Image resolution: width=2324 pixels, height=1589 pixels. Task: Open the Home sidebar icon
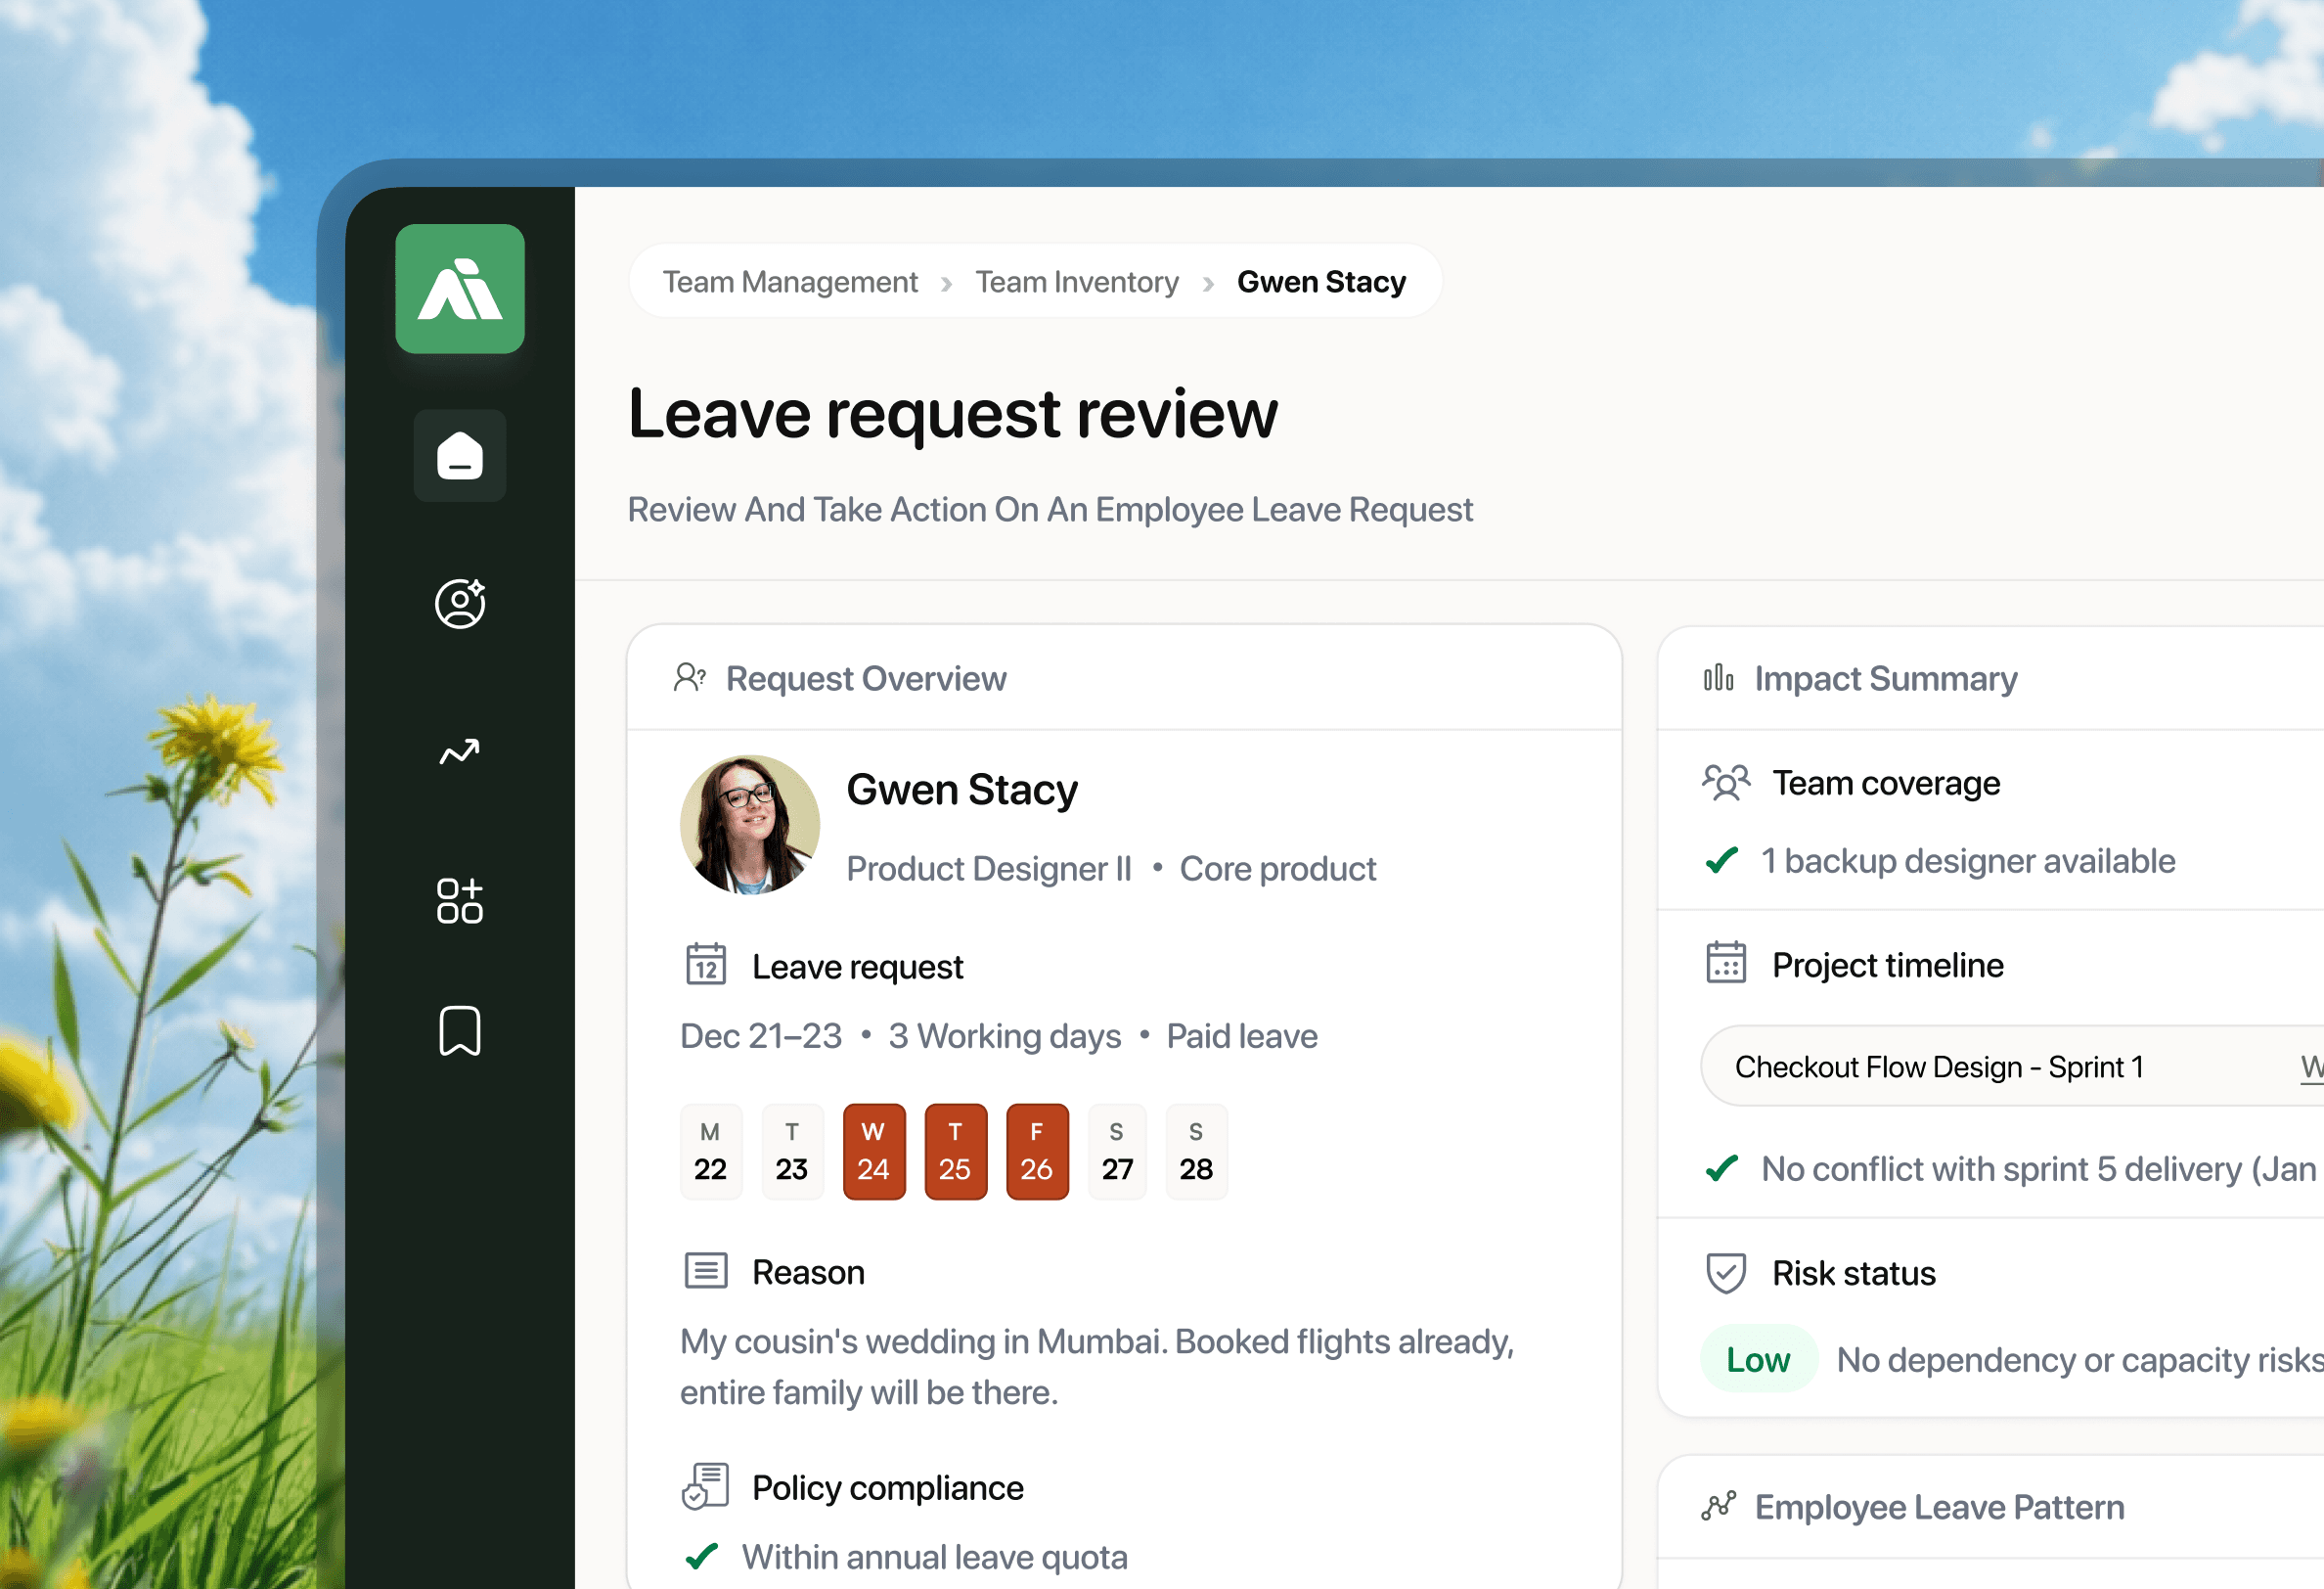pyautogui.click(x=459, y=455)
